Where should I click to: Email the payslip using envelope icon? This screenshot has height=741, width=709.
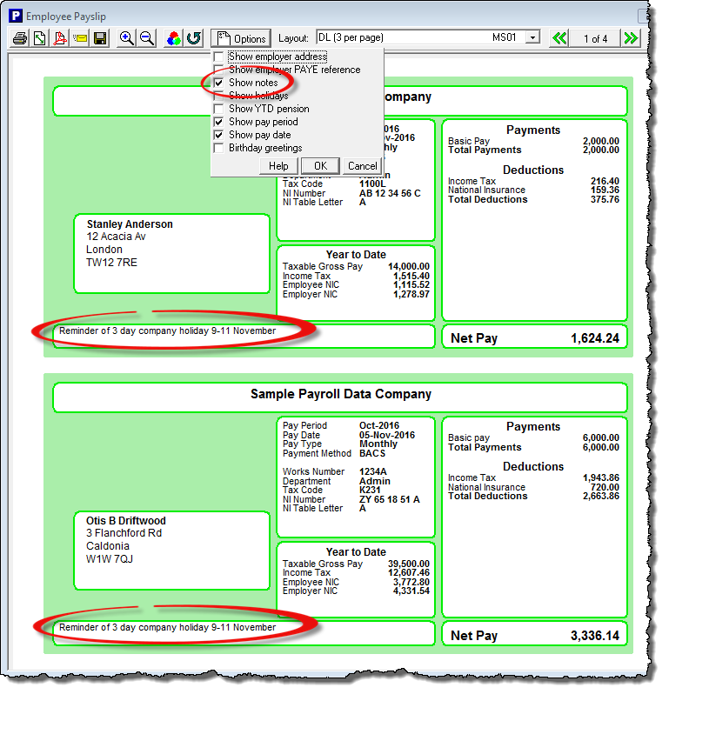80,38
